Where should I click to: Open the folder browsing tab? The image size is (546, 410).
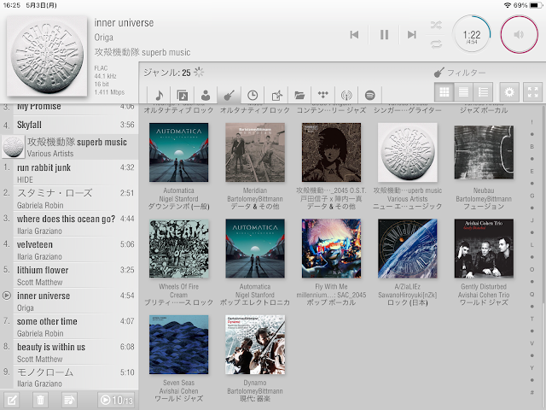pos(299,95)
